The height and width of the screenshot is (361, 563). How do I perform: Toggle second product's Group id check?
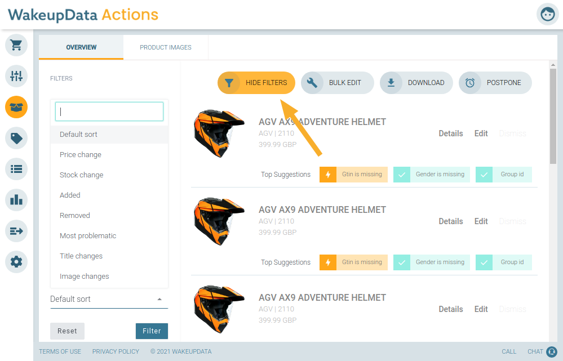tap(484, 262)
